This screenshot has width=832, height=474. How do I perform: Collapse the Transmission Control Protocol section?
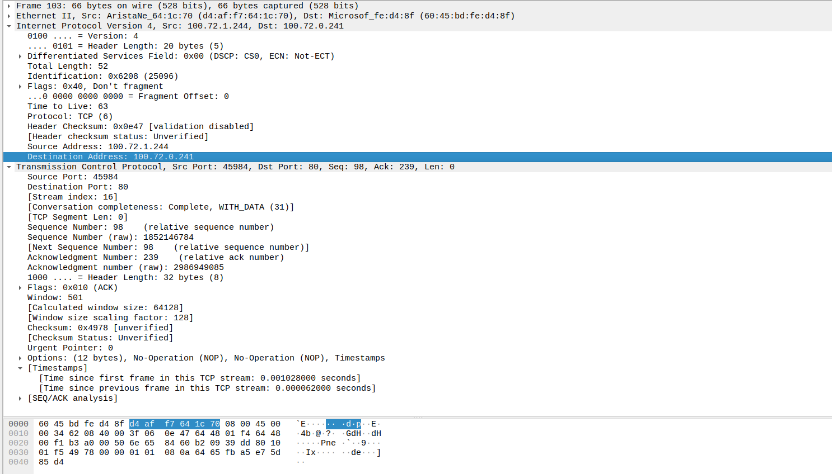(9, 167)
